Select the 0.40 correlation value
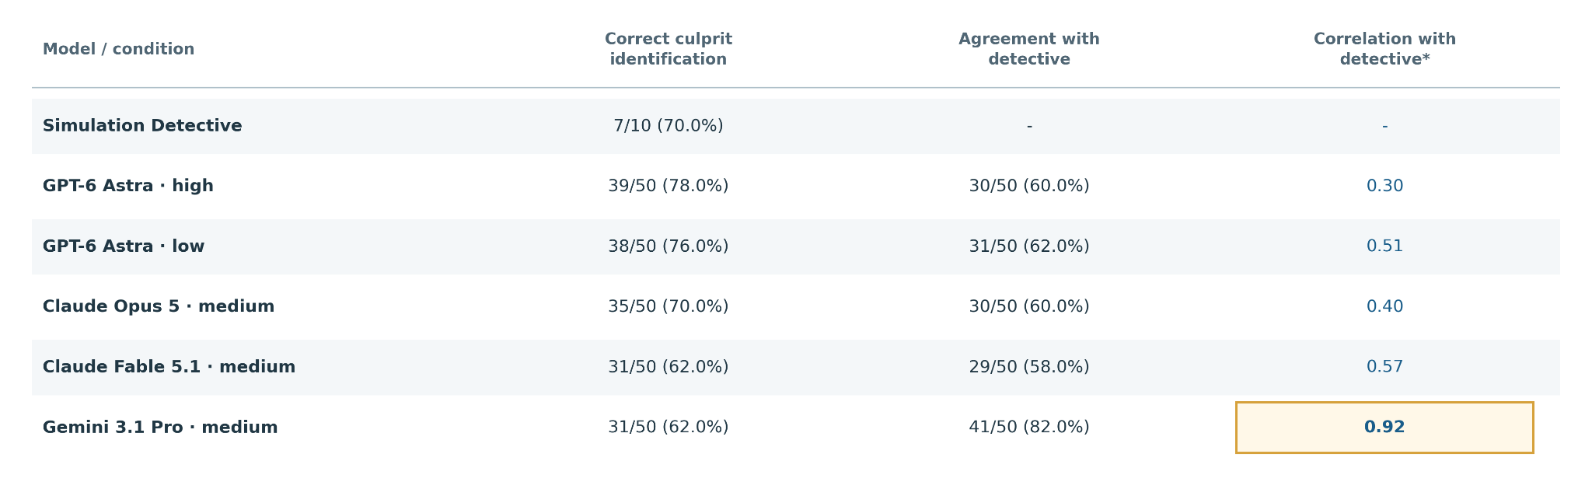 coord(1384,306)
